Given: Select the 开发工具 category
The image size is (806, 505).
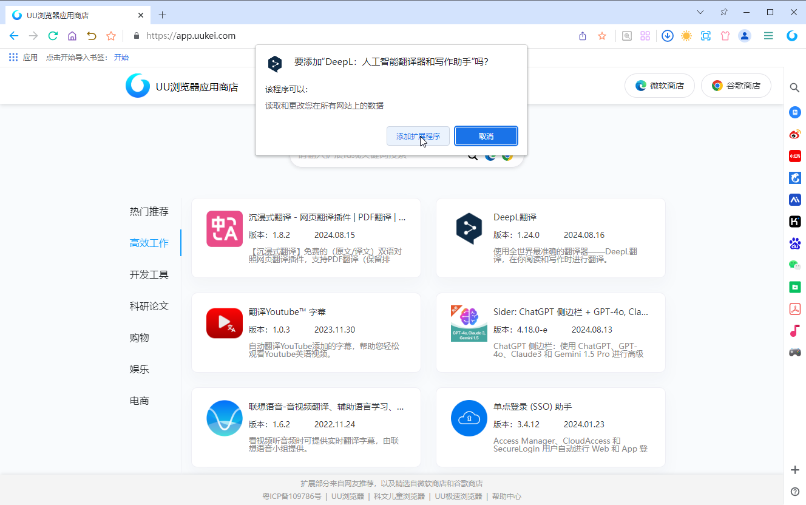Looking at the screenshot, I should (149, 274).
